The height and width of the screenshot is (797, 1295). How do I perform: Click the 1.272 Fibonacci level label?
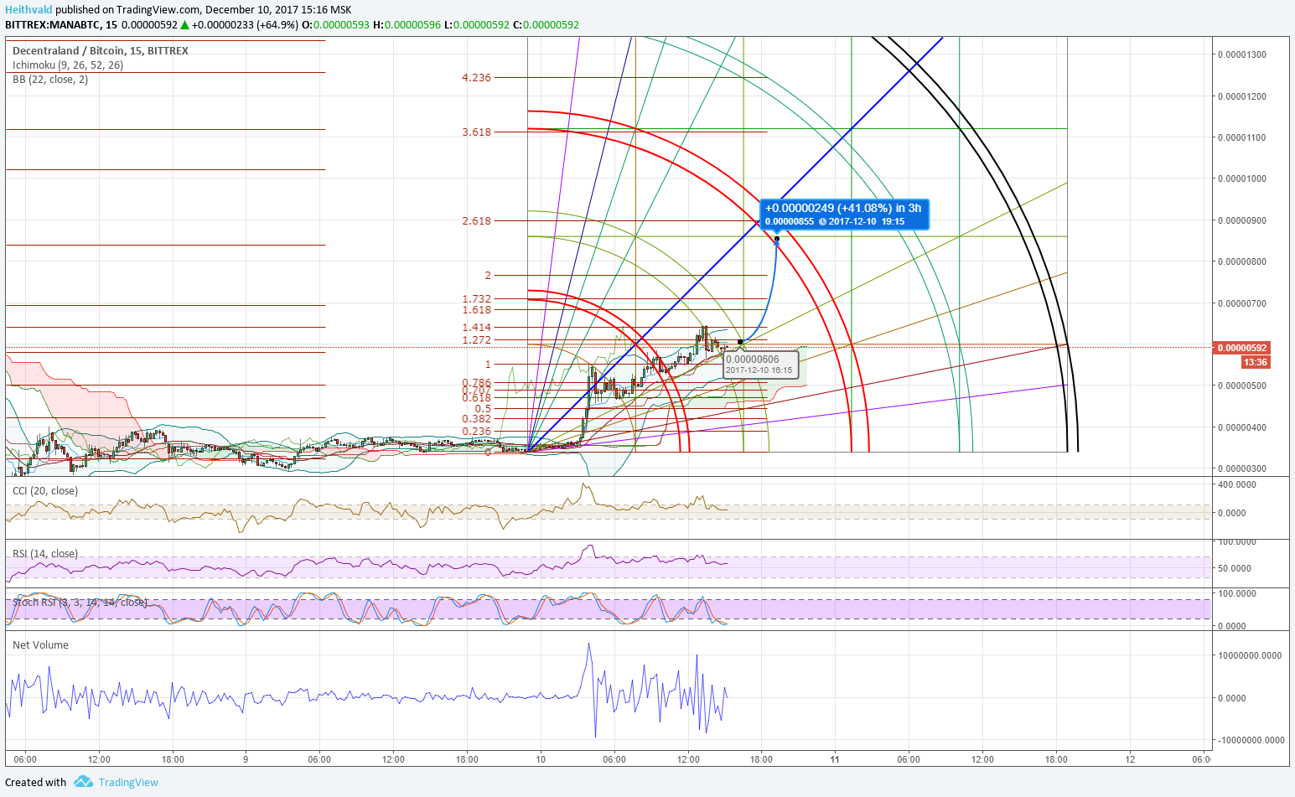point(476,339)
